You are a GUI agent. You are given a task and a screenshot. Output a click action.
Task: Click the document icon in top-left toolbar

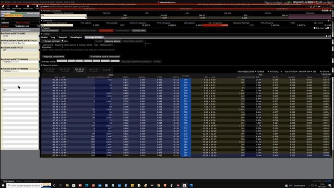tap(28, 7)
